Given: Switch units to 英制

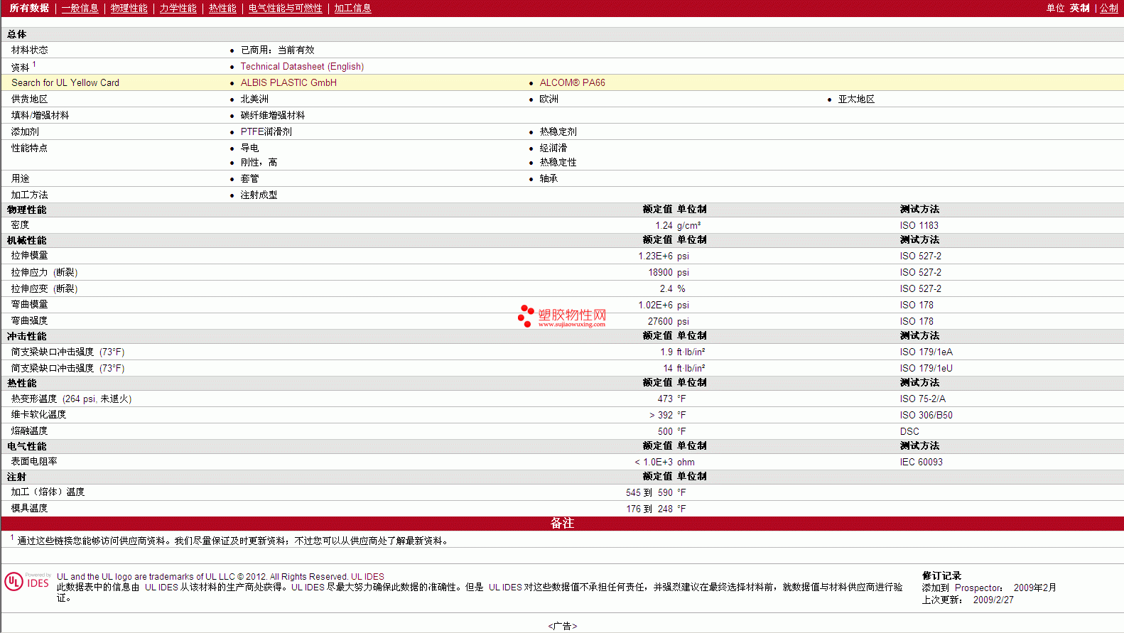Looking at the screenshot, I should click(x=1079, y=8).
